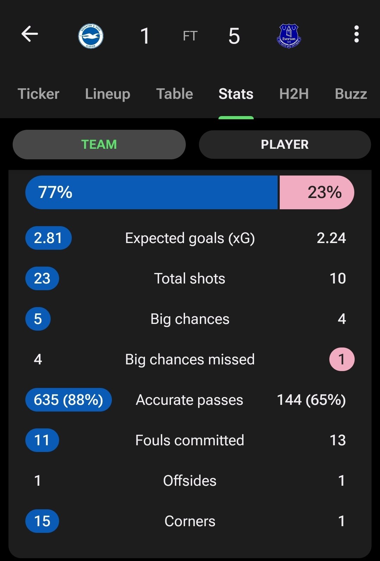380x561 pixels.
Task: Open the Brighton & Hove Albion crest
Action: [x=91, y=36]
